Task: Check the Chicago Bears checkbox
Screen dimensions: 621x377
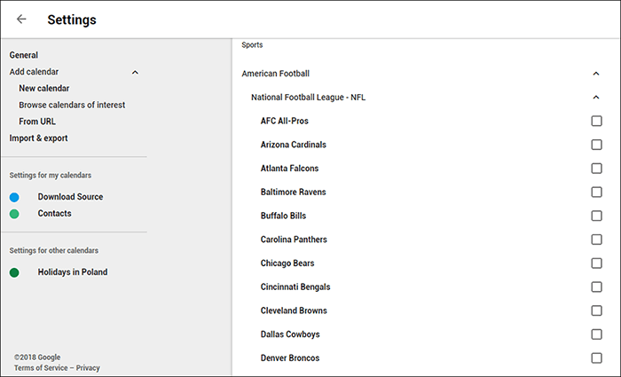Action: coord(596,263)
